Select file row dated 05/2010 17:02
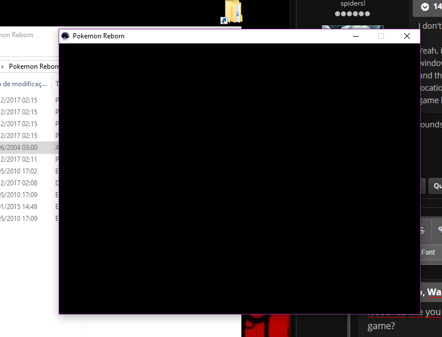This screenshot has width=442, height=337. pos(29,171)
